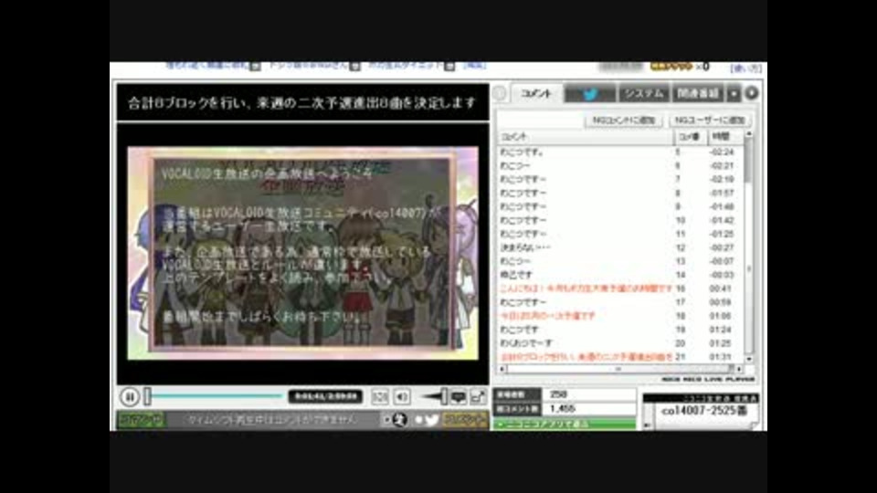Viewport: 877px width, 493px height.
Task: Click the first tag's small icon in the top row
Action: point(255,66)
